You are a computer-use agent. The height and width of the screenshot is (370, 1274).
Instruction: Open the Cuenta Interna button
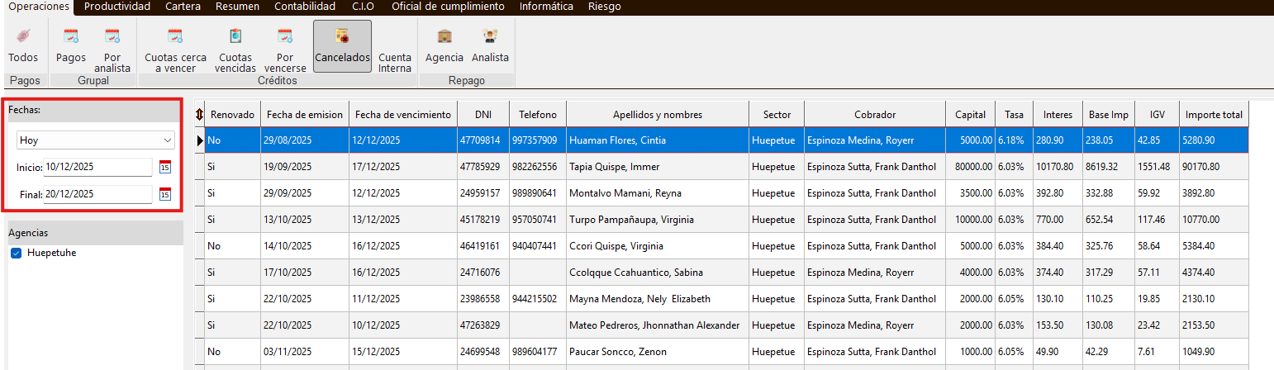395,62
